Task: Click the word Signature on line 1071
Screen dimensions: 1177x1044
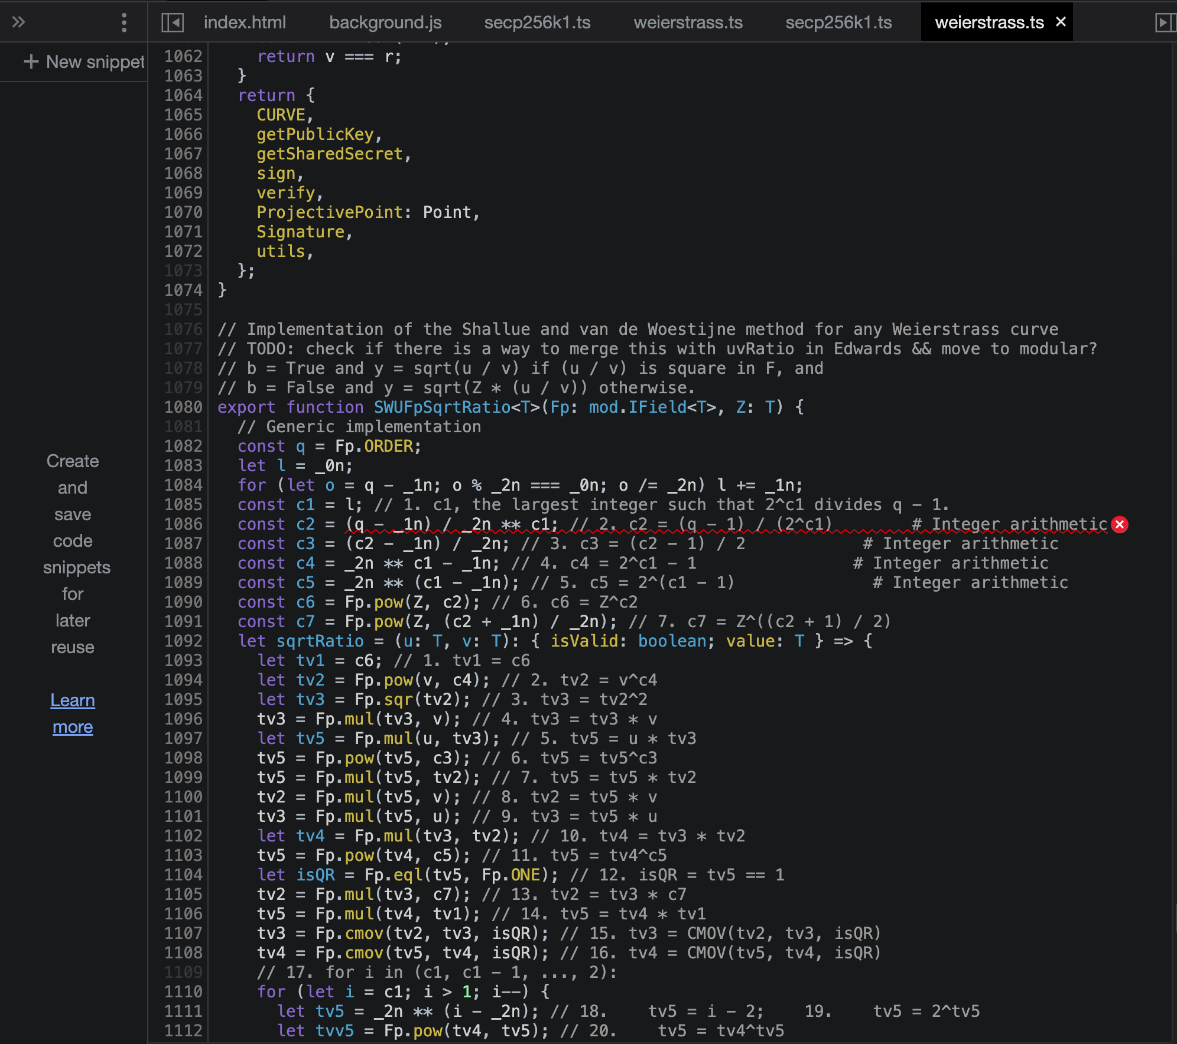Action: pyautogui.click(x=300, y=231)
